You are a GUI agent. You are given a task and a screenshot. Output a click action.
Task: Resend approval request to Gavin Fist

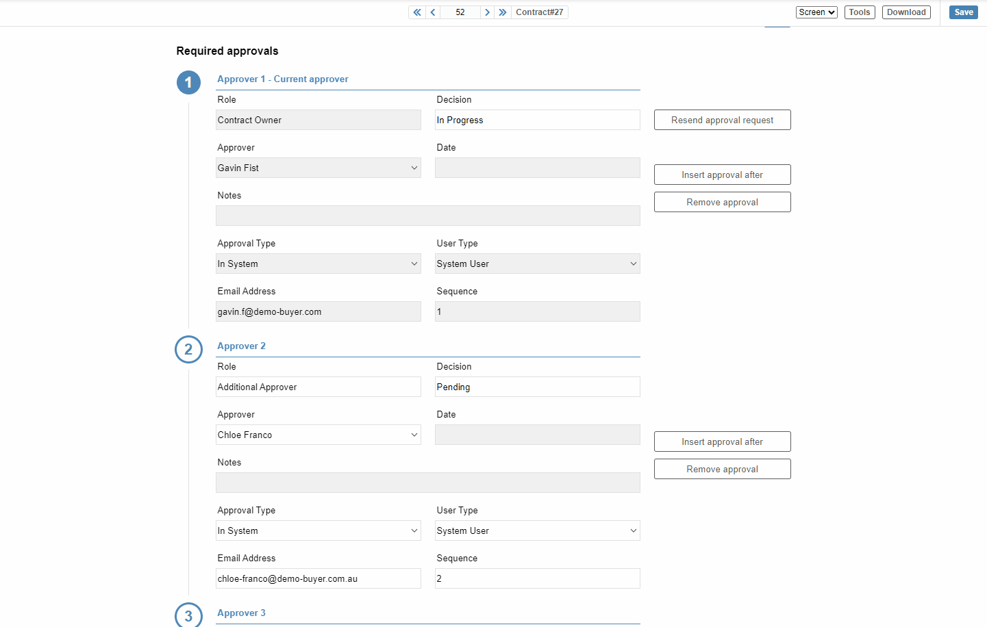pyautogui.click(x=723, y=120)
